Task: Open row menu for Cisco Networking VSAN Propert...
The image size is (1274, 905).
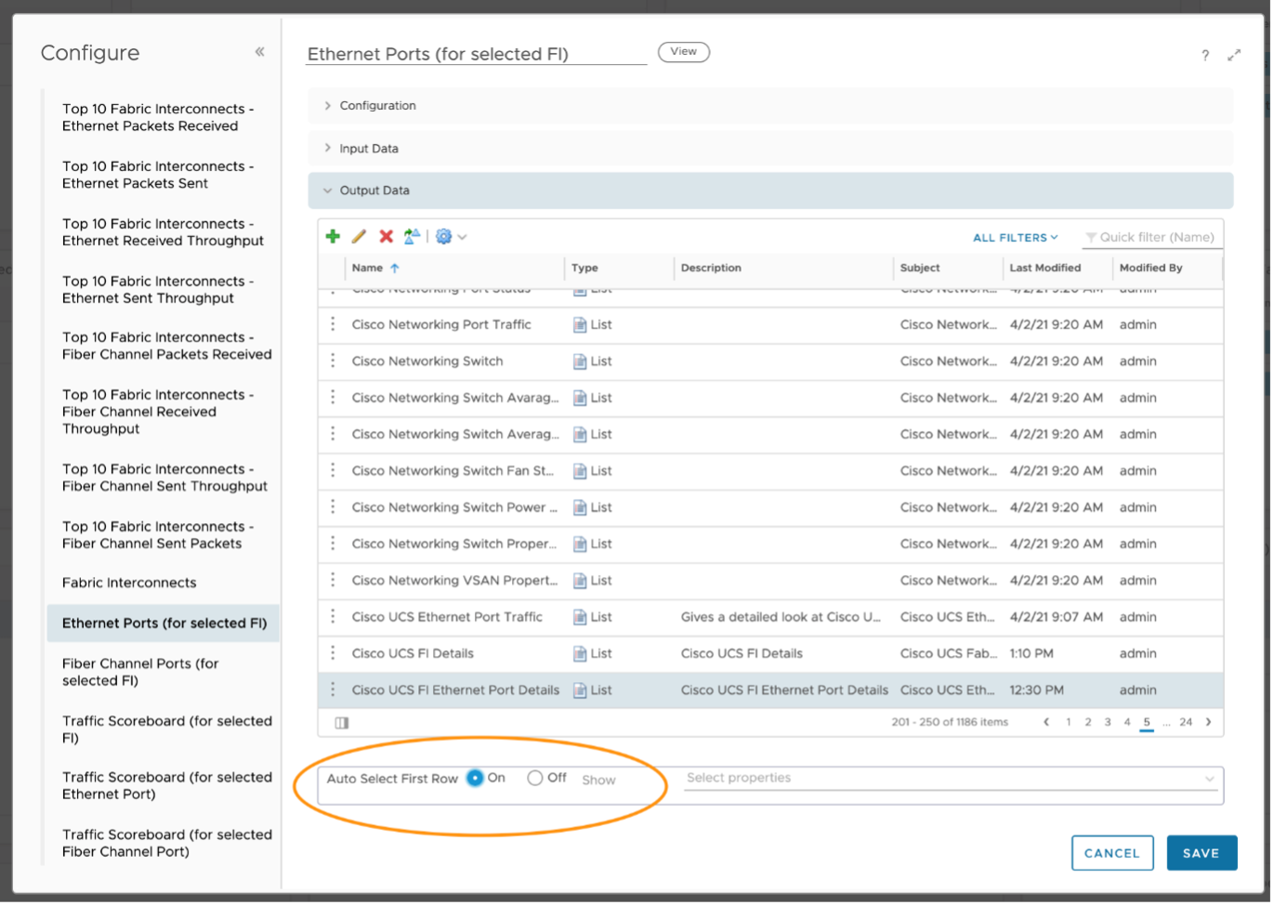Action: [333, 580]
